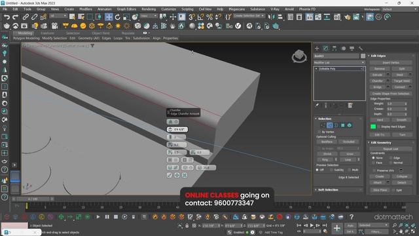Open the Graph Editors menu
The height and width of the screenshot is (236, 419).
pyautogui.click(x=126, y=9)
